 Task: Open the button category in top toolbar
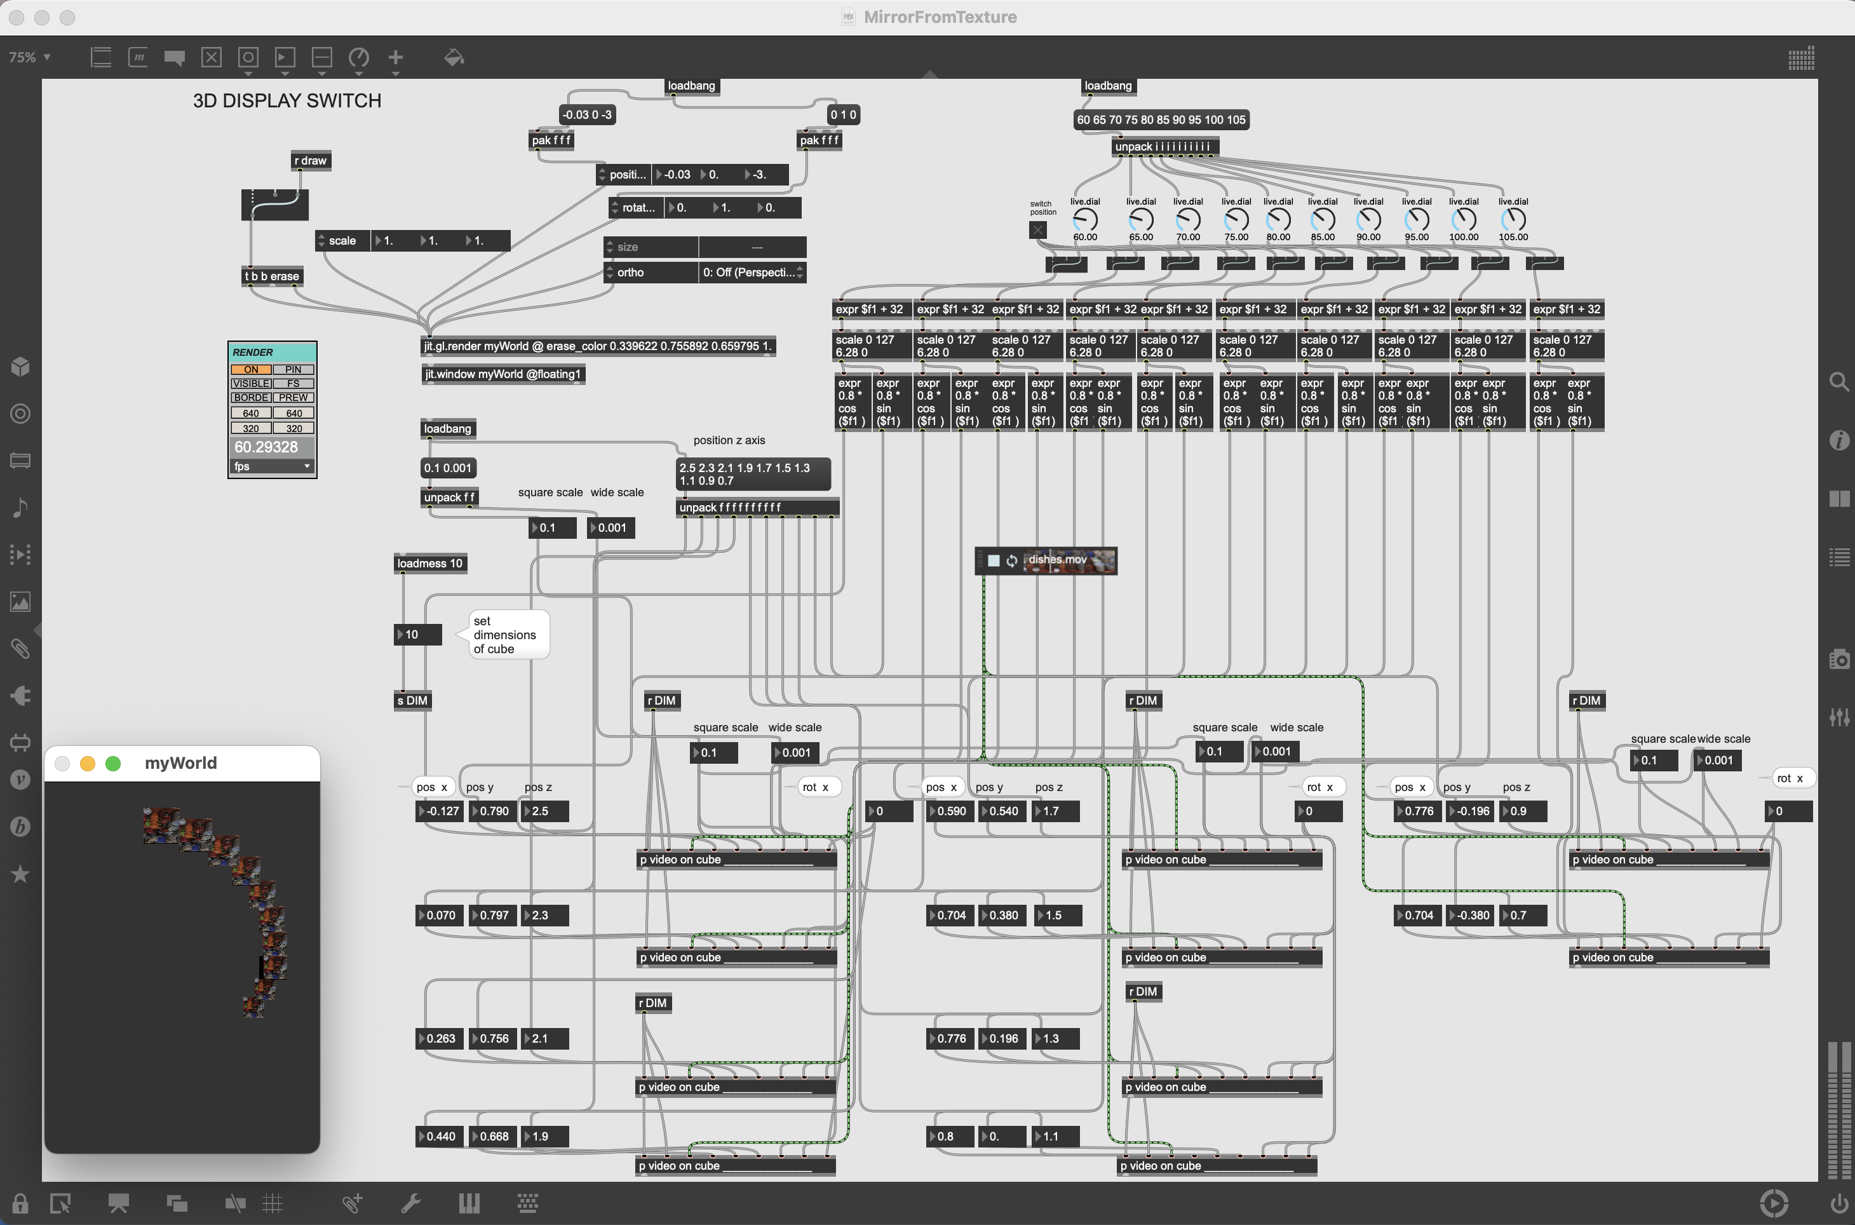point(248,57)
